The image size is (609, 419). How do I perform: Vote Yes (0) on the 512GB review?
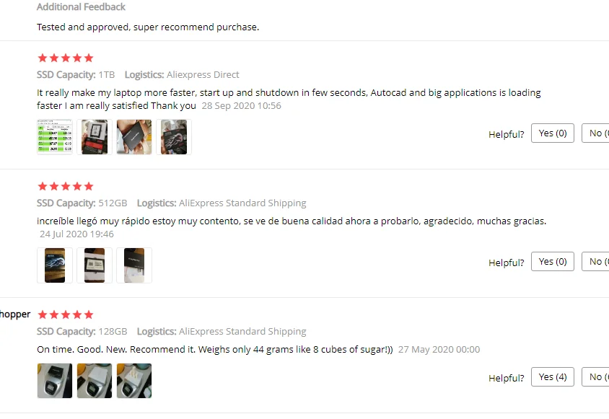(552, 261)
